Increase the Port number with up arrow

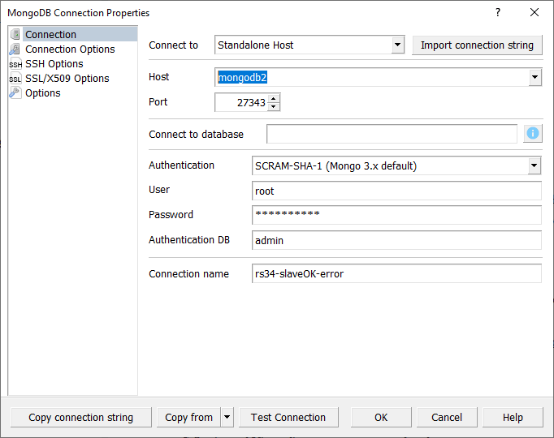coord(274,98)
